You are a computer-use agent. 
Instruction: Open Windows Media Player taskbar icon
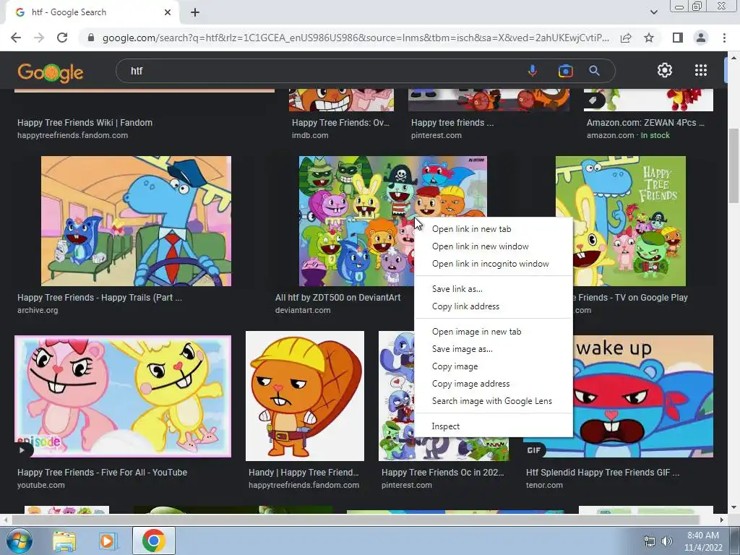(107, 541)
